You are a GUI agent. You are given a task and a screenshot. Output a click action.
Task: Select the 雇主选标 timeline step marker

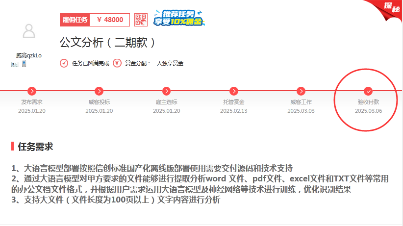pos(167,91)
